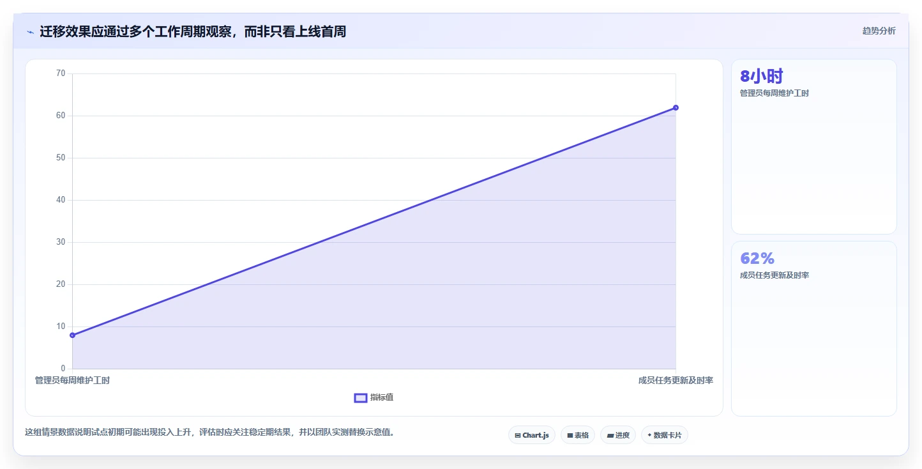Image resolution: width=922 pixels, height=469 pixels.
Task: Click the 指标值 legend label
Action: tap(382, 397)
